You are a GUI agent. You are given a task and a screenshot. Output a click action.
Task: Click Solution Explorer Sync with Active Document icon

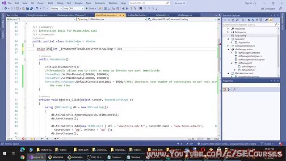point(248,20)
